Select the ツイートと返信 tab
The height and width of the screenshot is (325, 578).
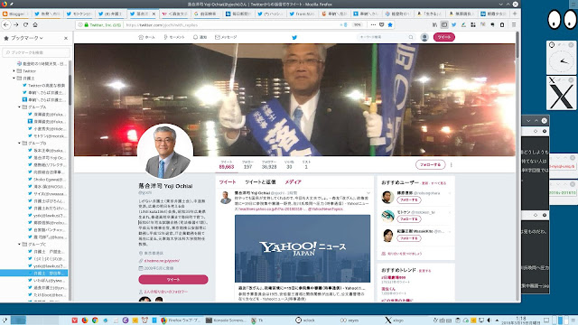[260, 182]
